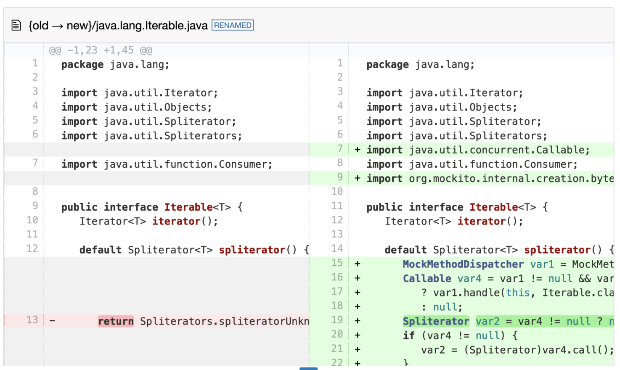Click old-side 'Iterable' interface name on line 9
620x370 pixels.
[x=188, y=207]
